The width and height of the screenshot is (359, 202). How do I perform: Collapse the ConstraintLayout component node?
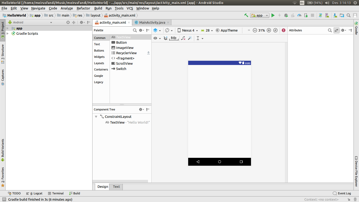96,117
